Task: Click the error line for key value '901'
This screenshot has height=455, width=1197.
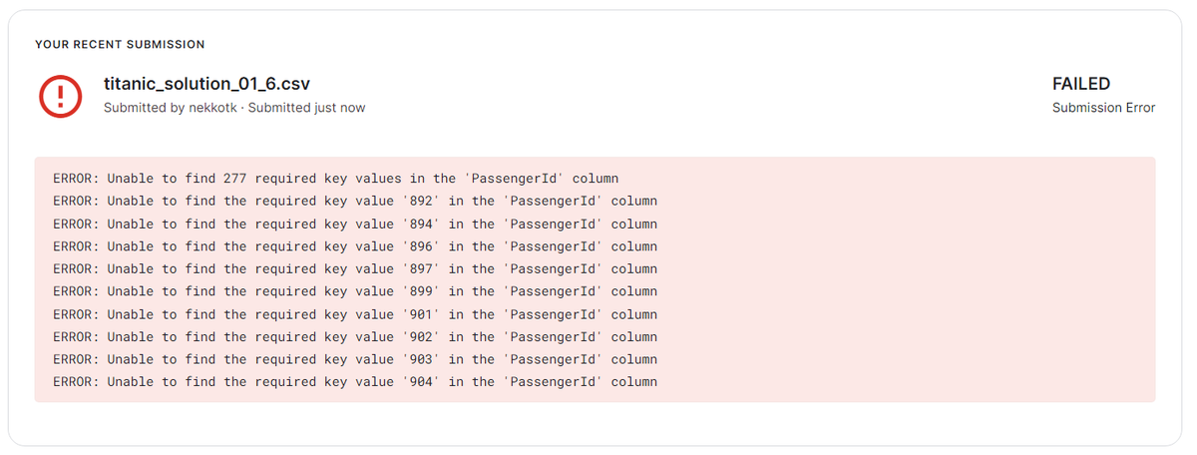Action: pos(355,314)
